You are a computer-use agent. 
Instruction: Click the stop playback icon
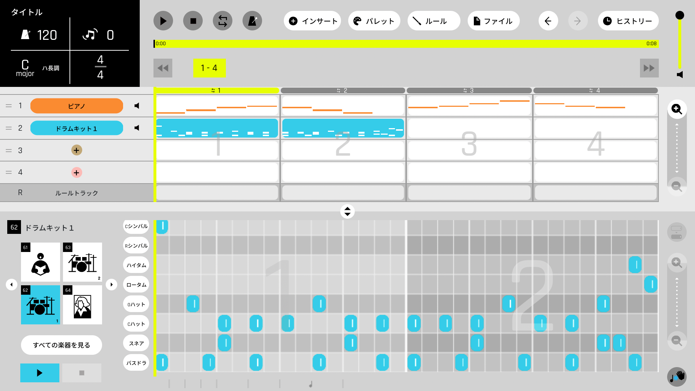(193, 21)
